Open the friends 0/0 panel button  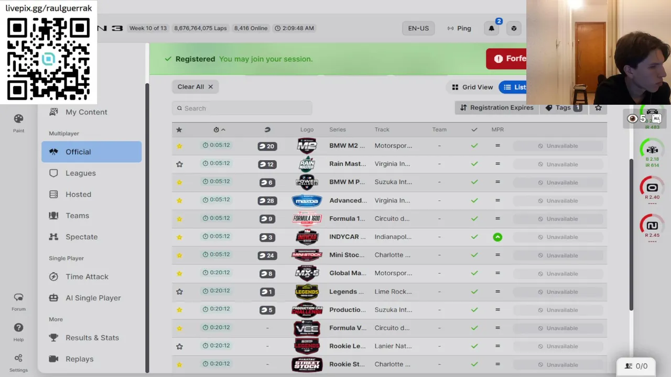(x=636, y=366)
